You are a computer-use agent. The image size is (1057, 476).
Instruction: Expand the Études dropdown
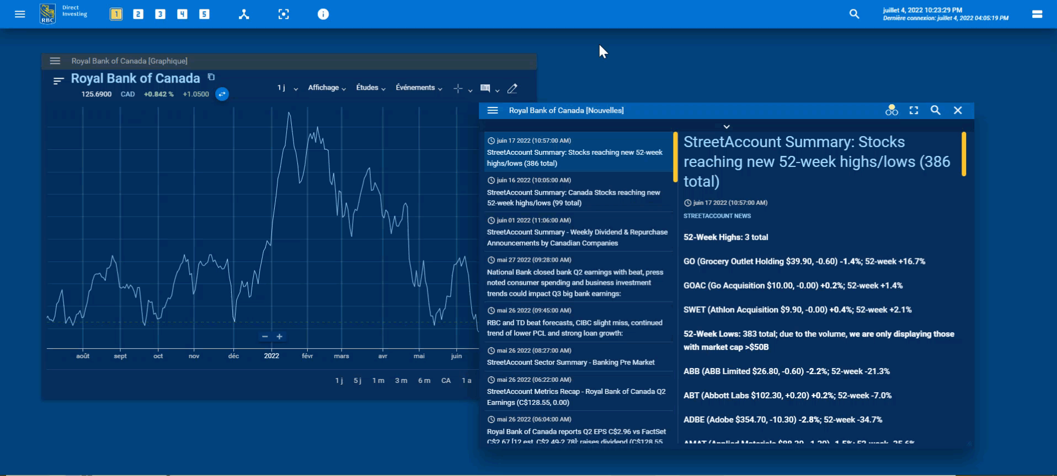(371, 88)
